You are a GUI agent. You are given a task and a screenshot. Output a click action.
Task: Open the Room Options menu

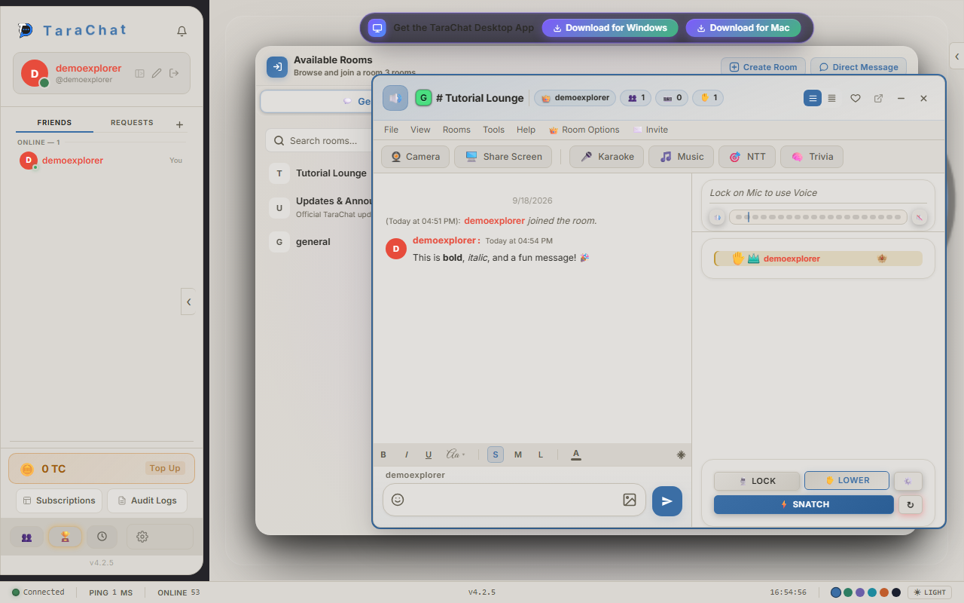584,130
